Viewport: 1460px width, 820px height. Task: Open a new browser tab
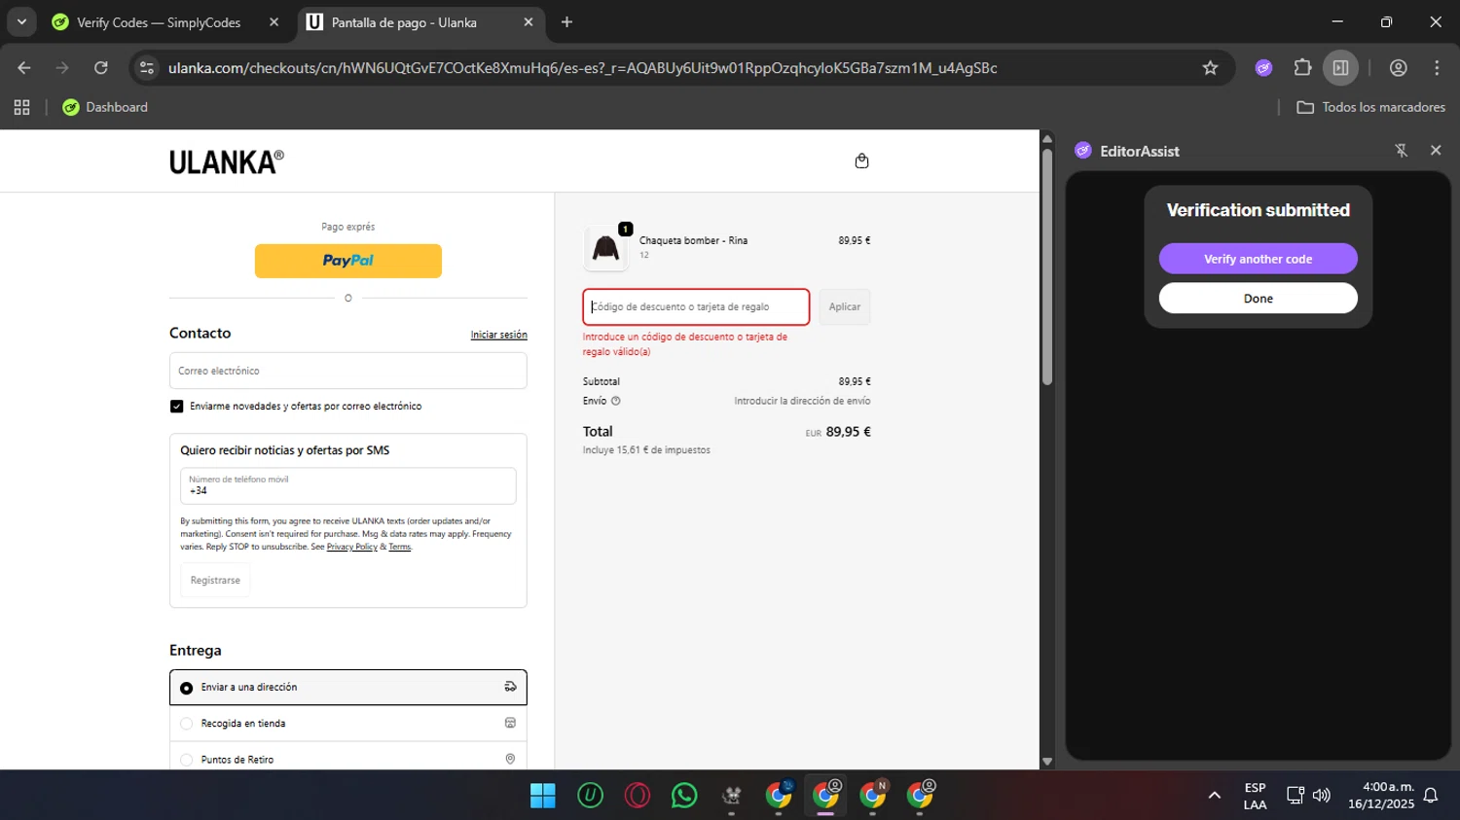(567, 22)
